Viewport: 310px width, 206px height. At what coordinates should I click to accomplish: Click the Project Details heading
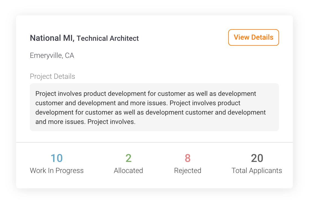[52, 76]
